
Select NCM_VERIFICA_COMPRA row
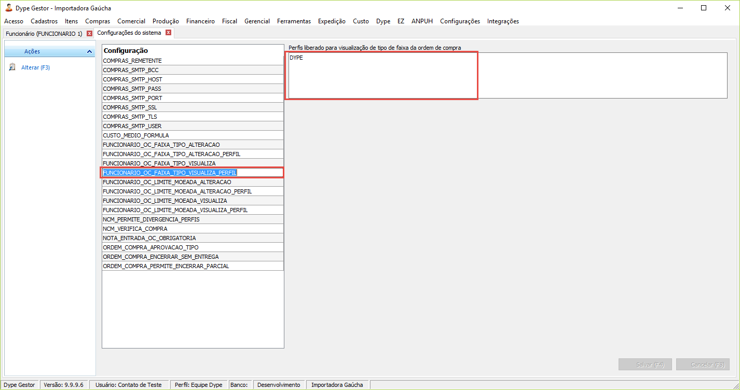pos(193,229)
